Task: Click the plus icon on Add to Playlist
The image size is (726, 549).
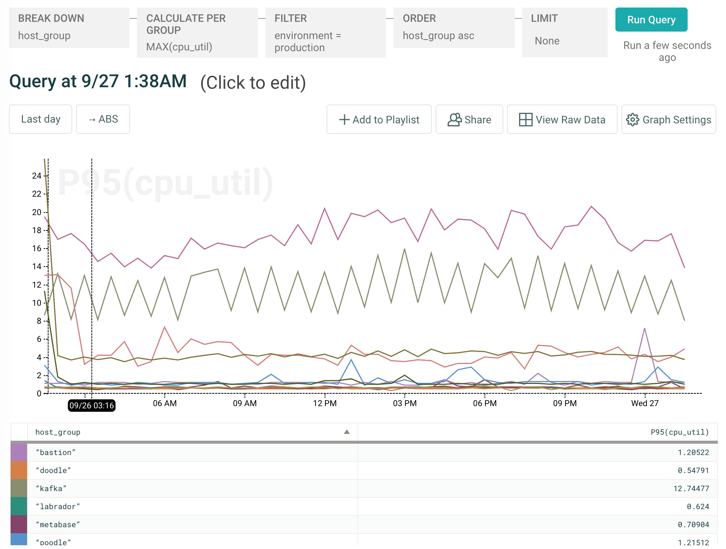Action: click(344, 120)
